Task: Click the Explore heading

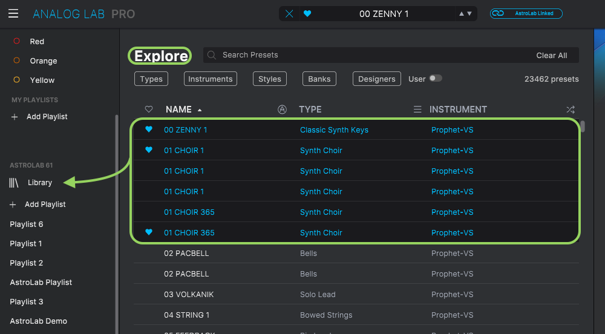Action: click(x=160, y=56)
